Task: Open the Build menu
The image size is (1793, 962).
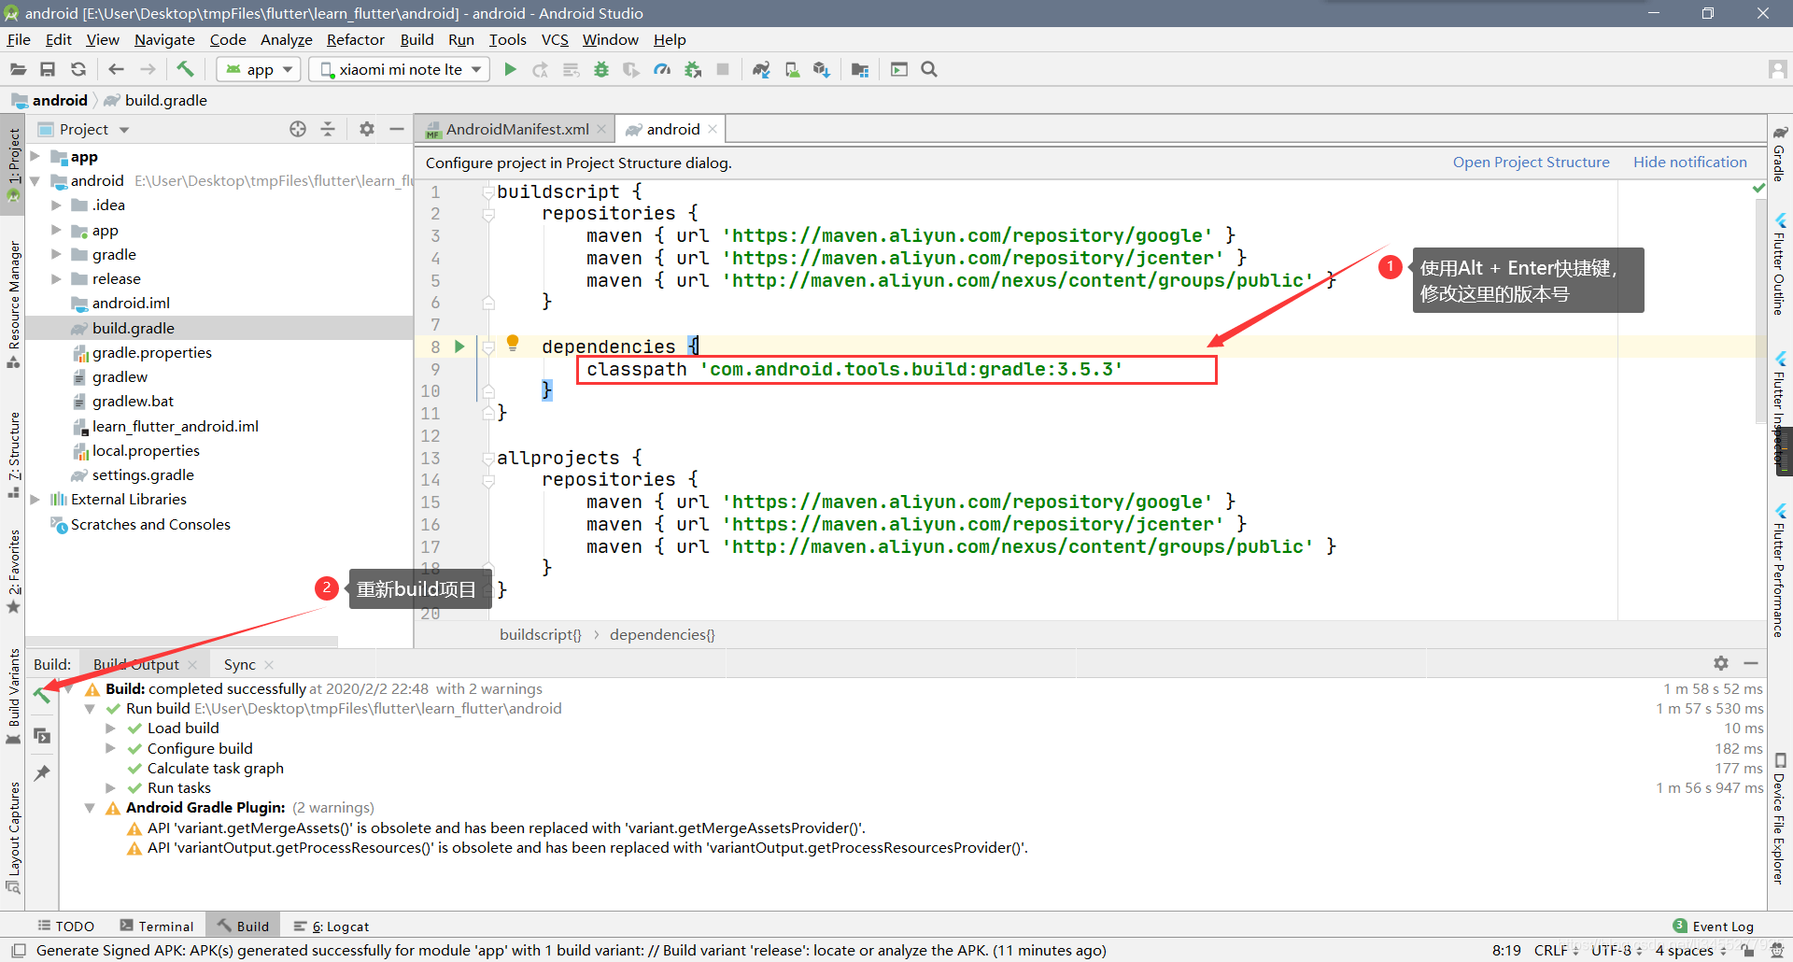Action: pyautogui.click(x=416, y=39)
